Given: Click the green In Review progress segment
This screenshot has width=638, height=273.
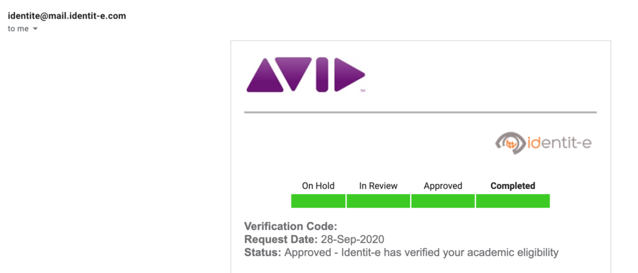Looking at the screenshot, I should pos(378,201).
